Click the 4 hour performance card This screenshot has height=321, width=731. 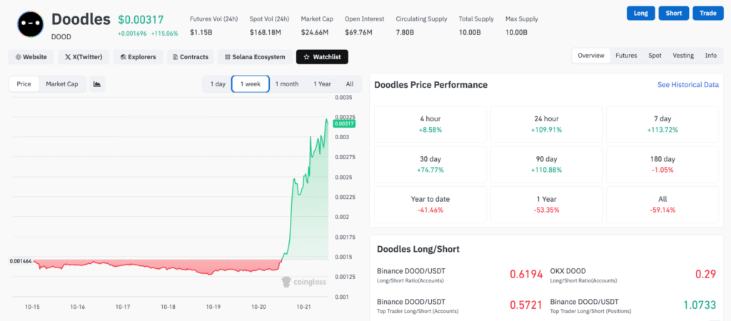[x=430, y=124]
